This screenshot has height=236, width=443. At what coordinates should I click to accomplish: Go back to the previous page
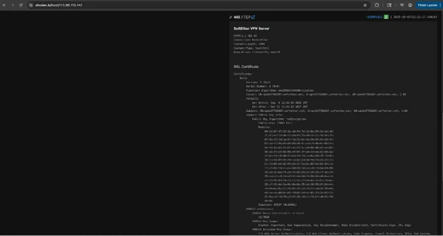tap(4, 5)
